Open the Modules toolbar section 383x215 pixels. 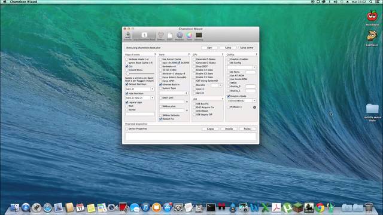(180, 36)
